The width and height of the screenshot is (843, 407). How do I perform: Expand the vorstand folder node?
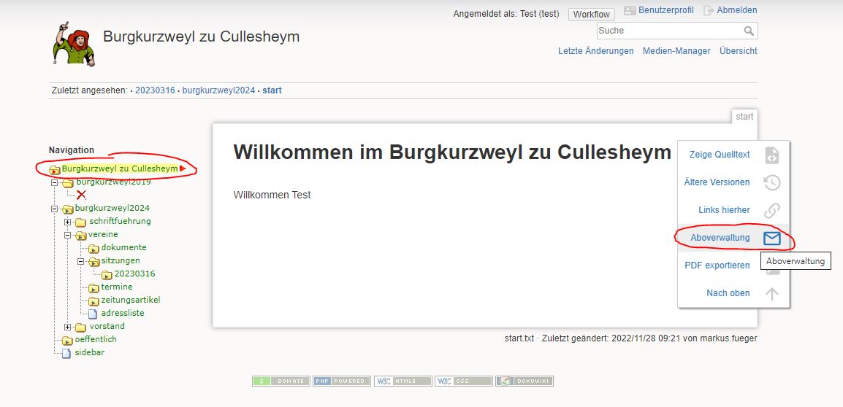(68, 327)
